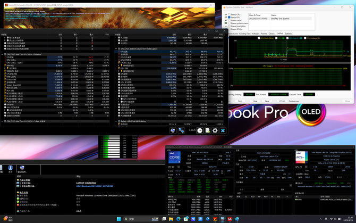
Task: Open Task View on the taskbar
Action: coord(164,219)
